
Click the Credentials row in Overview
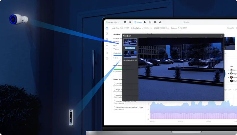coord(117,53)
